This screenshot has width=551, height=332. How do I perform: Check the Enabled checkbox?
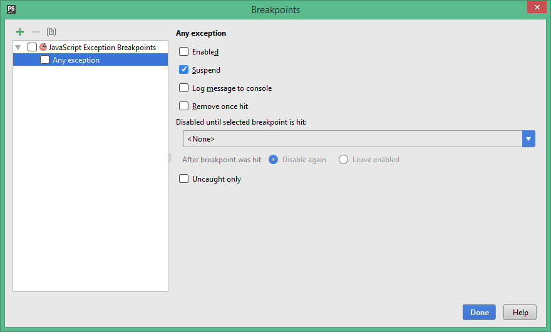point(184,52)
